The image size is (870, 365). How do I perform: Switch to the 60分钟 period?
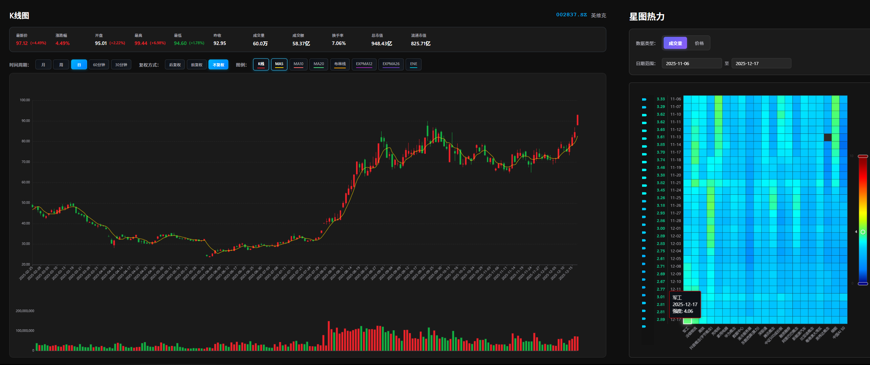pyautogui.click(x=99, y=65)
